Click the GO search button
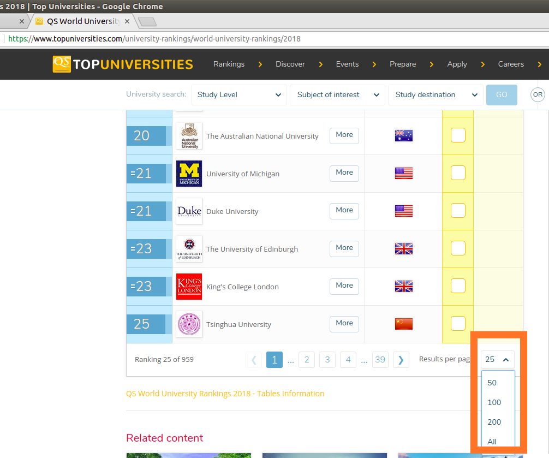This screenshot has width=549, height=458. tap(502, 94)
